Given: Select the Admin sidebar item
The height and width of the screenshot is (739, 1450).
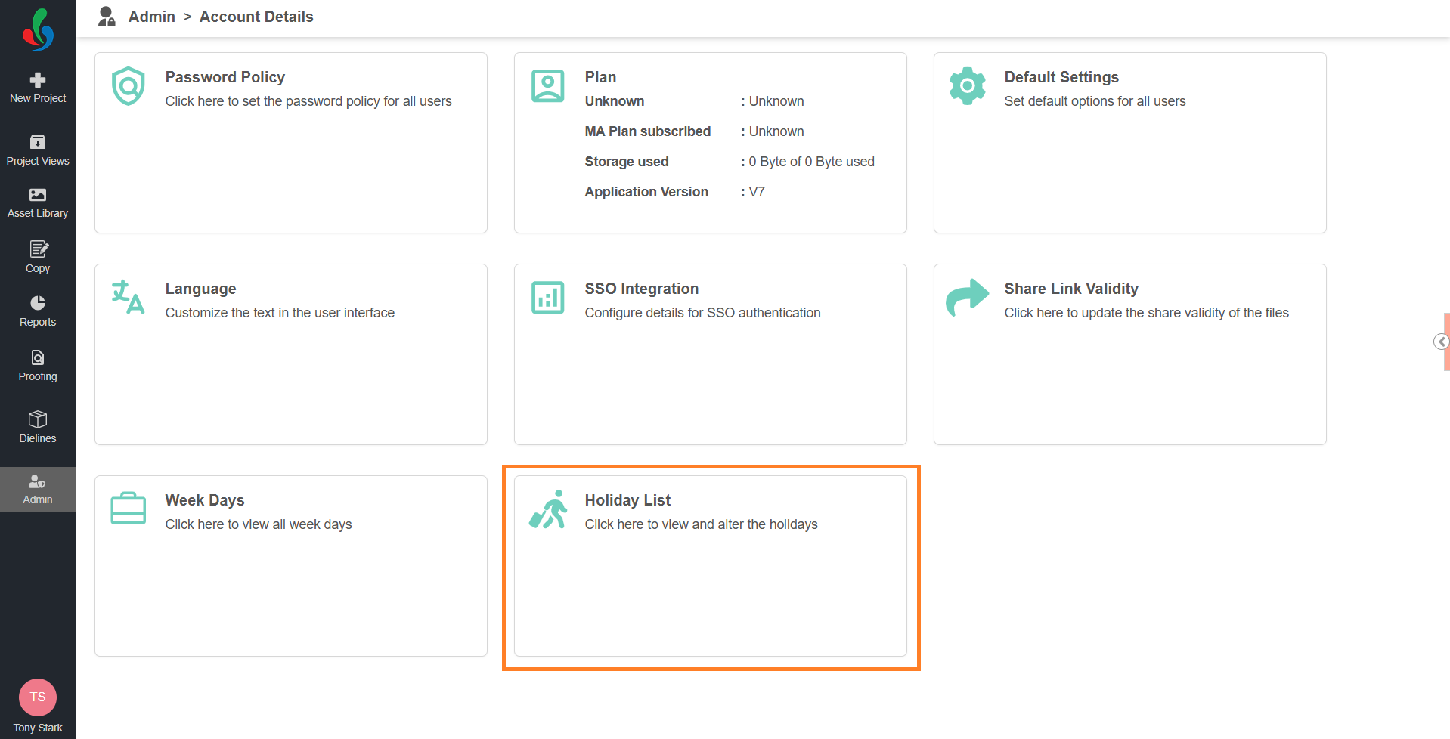Looking at the screenshot, I should pos(38,490).
